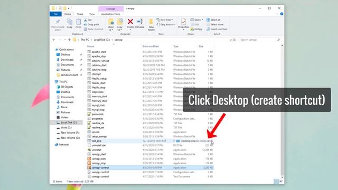Sort by the Name column header
The width and height of the screenshot is (338, 190).
[x=90, y=46]
